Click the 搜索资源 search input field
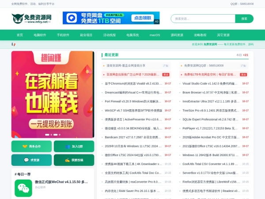The image size is (265, 199). [203, 19]
